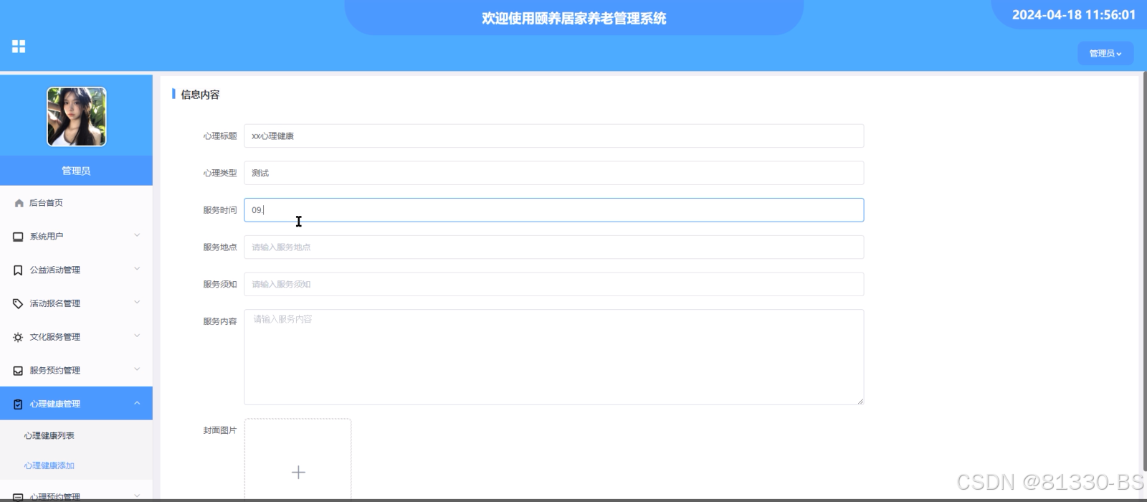
Task: Collapse the 心理健康管理 chevron
Action: coord(137,403)
